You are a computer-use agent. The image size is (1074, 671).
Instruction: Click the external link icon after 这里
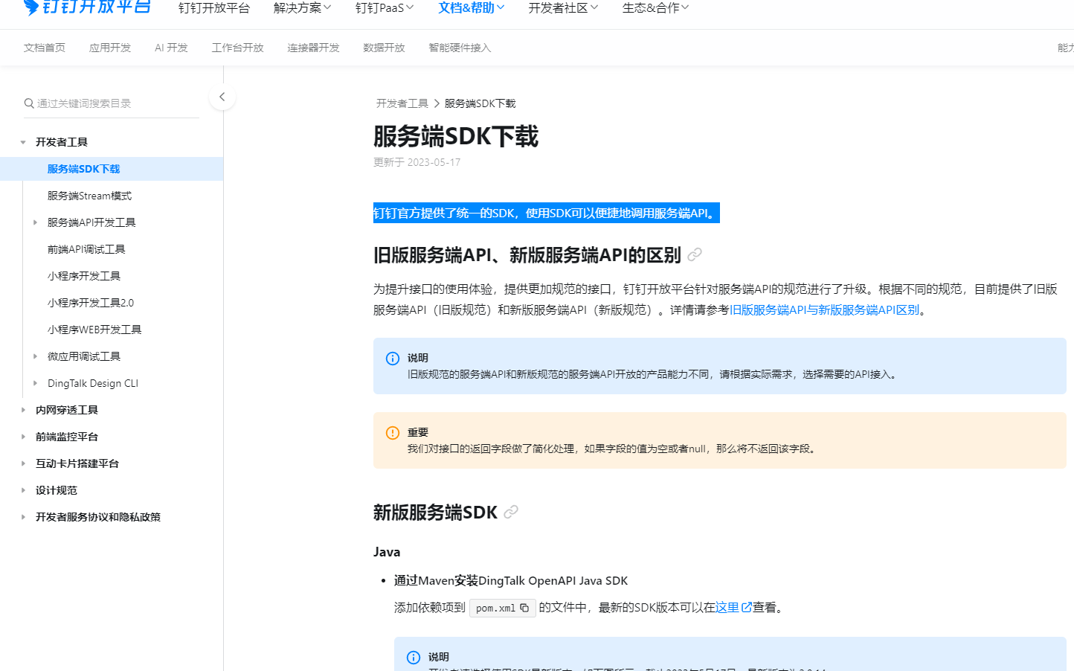(x=747, y=607)
